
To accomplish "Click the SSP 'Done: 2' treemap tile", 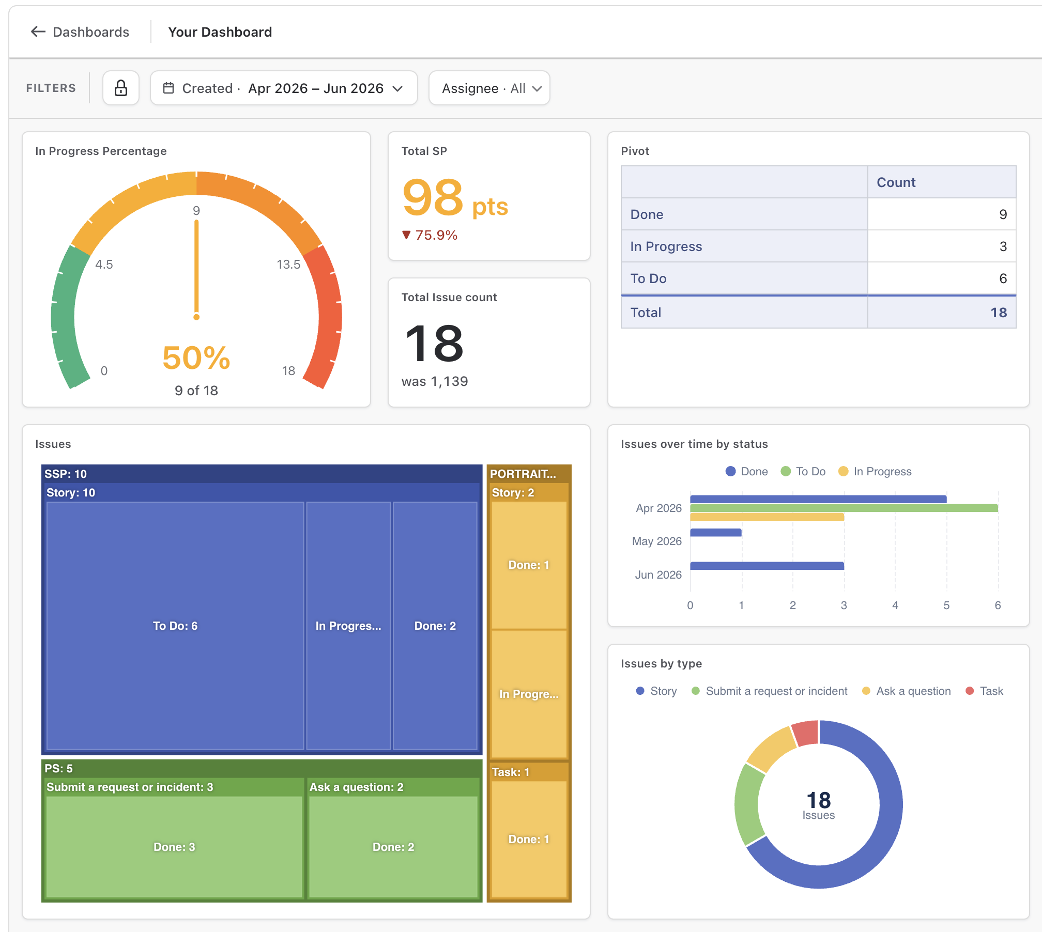I will (435, 626).
